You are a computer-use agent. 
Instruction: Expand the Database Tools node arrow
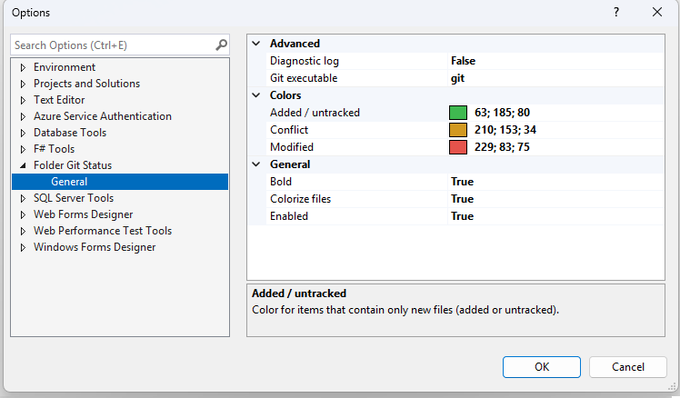tap(23, 133)
